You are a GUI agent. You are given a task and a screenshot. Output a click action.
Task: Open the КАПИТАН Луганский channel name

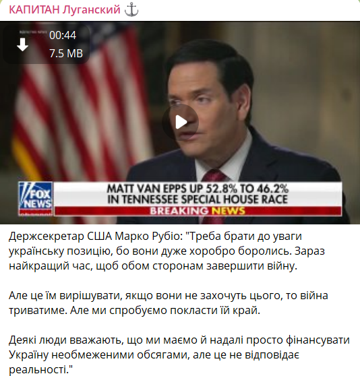pyautogui.click(x=65, y=10)
